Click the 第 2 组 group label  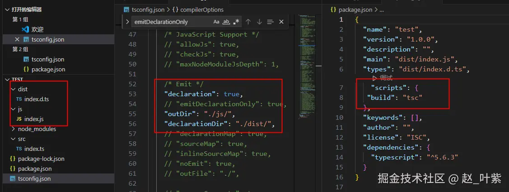click(x=20, y=49)
